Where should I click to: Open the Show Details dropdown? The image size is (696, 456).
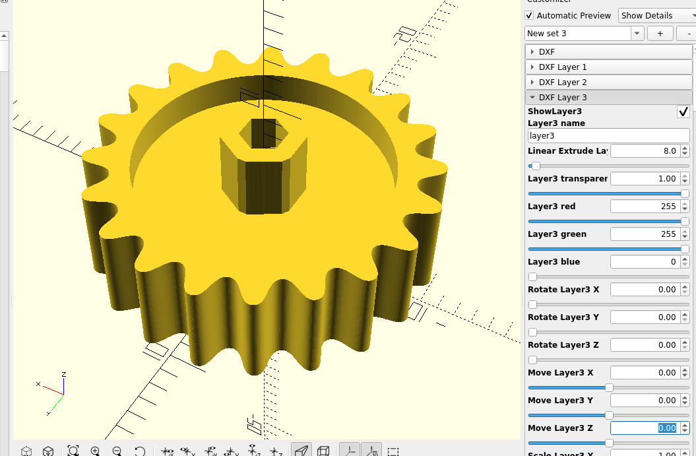(657, 16)
